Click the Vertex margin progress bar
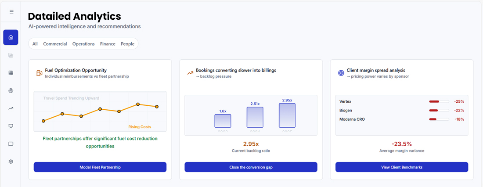This screenshot has width=483, height=187. [439, 101]
